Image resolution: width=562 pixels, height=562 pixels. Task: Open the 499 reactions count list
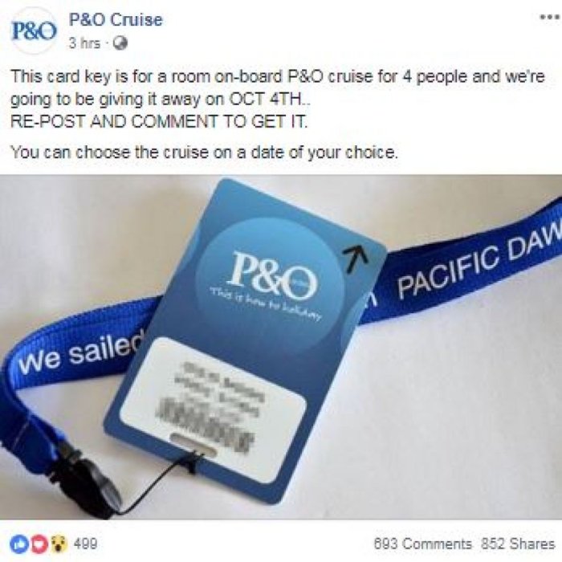(x=85, y=544)
